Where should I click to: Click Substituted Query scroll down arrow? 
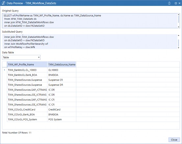click(178, 48)
